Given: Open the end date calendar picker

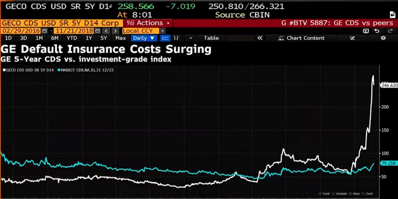Looking at the screenshot, I should click(97, 31).
